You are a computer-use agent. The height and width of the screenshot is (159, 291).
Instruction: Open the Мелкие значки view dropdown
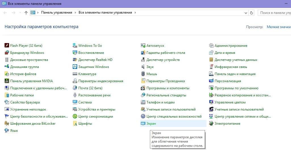tap(279, 27)
